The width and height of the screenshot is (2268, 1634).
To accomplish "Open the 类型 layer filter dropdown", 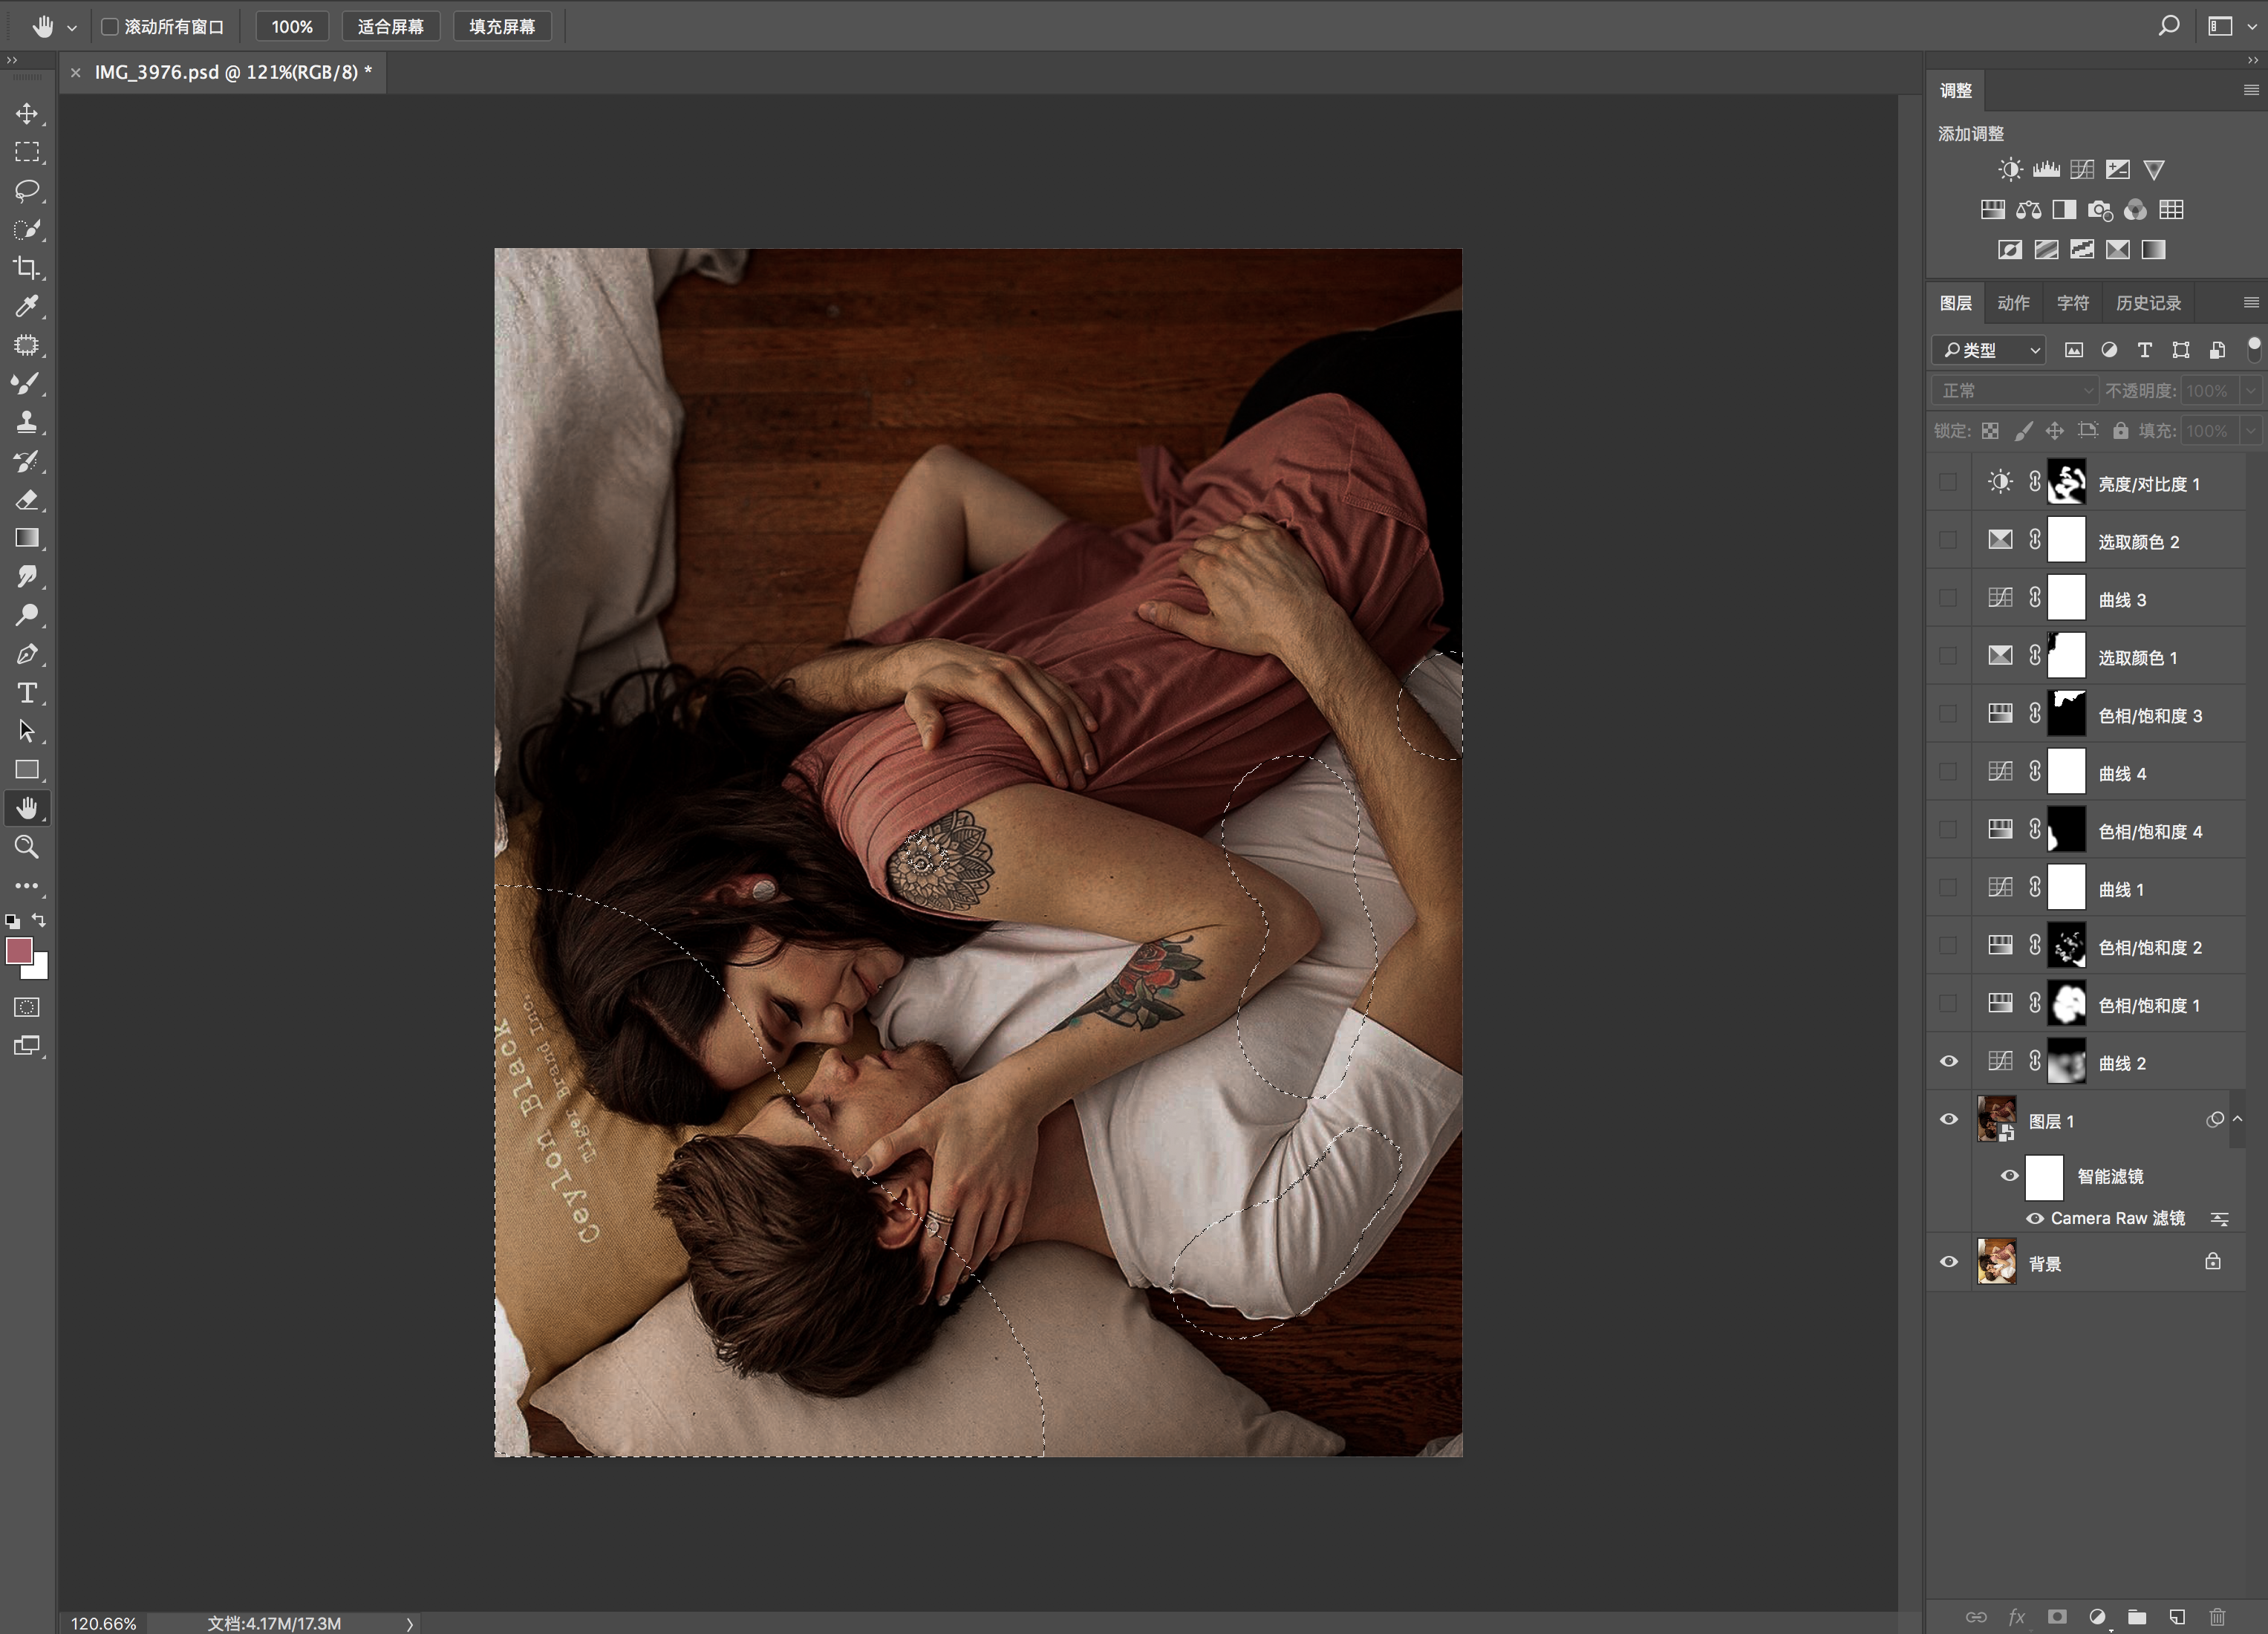I will (1989, 350).
